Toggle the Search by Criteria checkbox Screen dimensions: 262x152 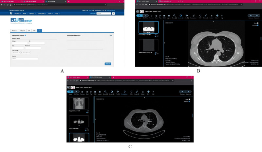coord(26,35)
